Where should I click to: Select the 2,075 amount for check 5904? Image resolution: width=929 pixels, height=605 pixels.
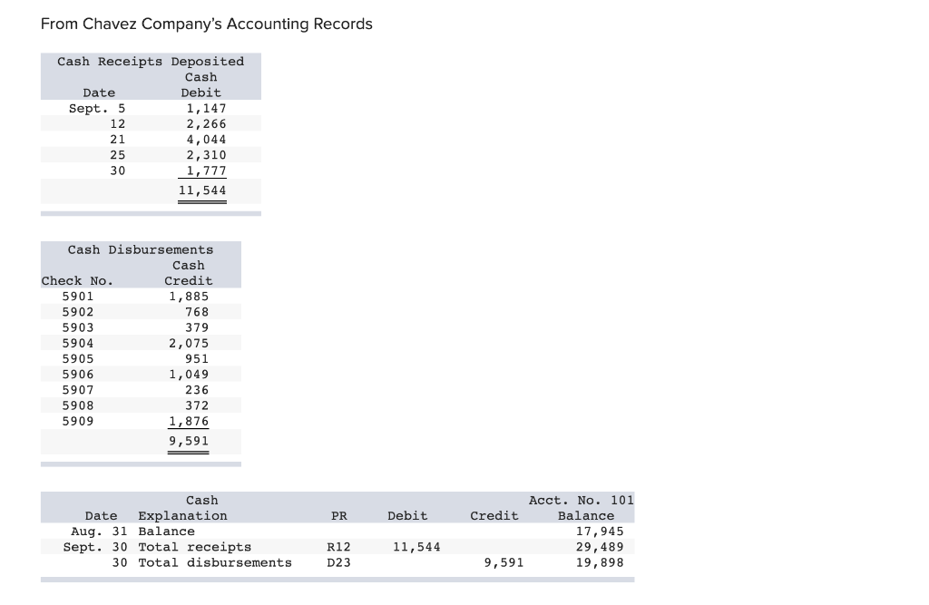coord(189,343)
